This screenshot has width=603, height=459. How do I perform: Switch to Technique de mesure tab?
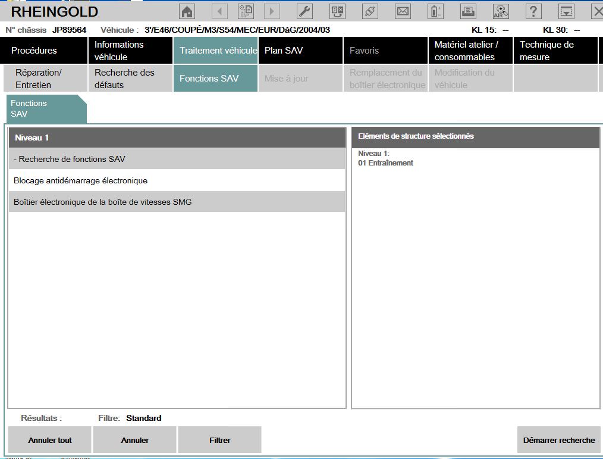pos(555,51)
